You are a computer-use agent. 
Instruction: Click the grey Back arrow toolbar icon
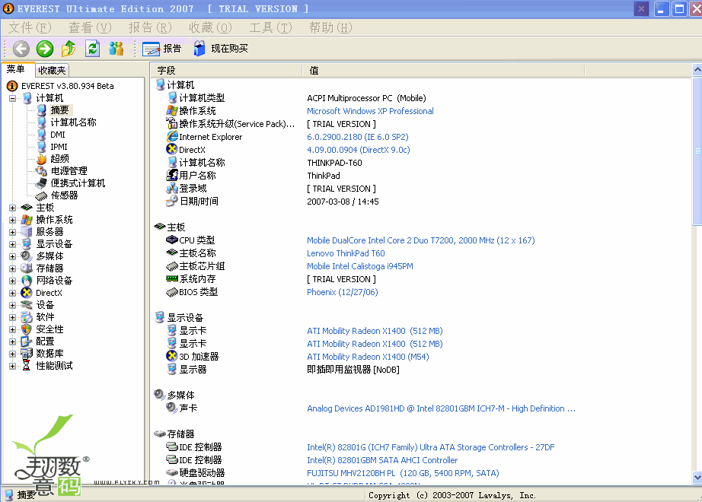click(x=21, y=49)
